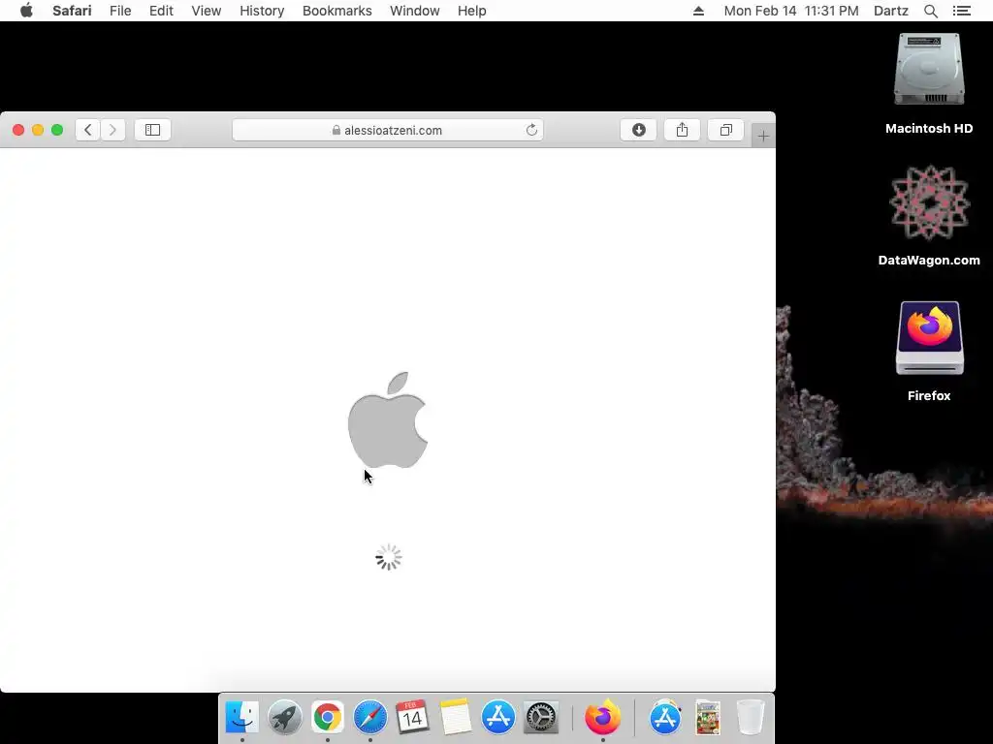
Task: Open App Store from the Dock
Action: point(497,718)
